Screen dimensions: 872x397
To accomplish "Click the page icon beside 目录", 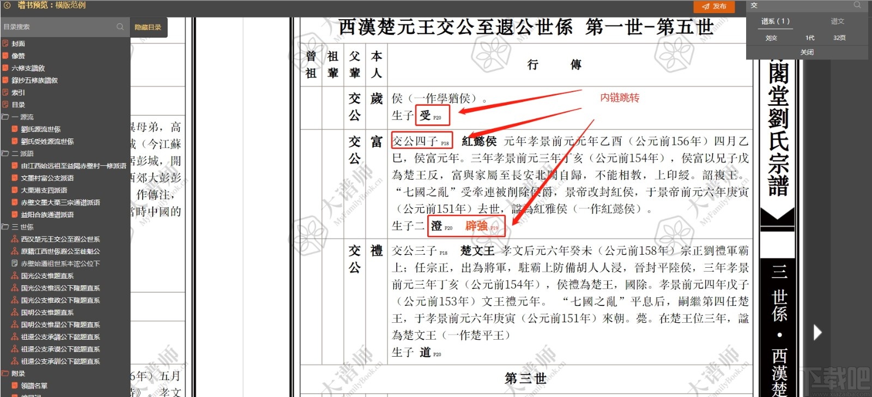I will pos(5,105).
